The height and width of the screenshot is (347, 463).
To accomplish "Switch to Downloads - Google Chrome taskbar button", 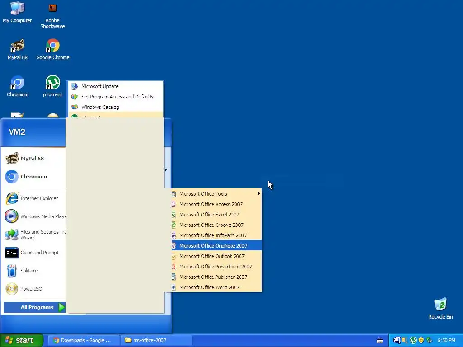I will (83, 340).
